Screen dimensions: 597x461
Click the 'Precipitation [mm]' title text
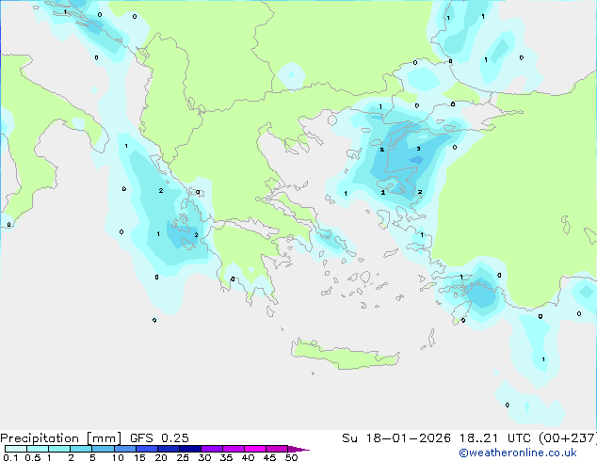pos(61,438)
